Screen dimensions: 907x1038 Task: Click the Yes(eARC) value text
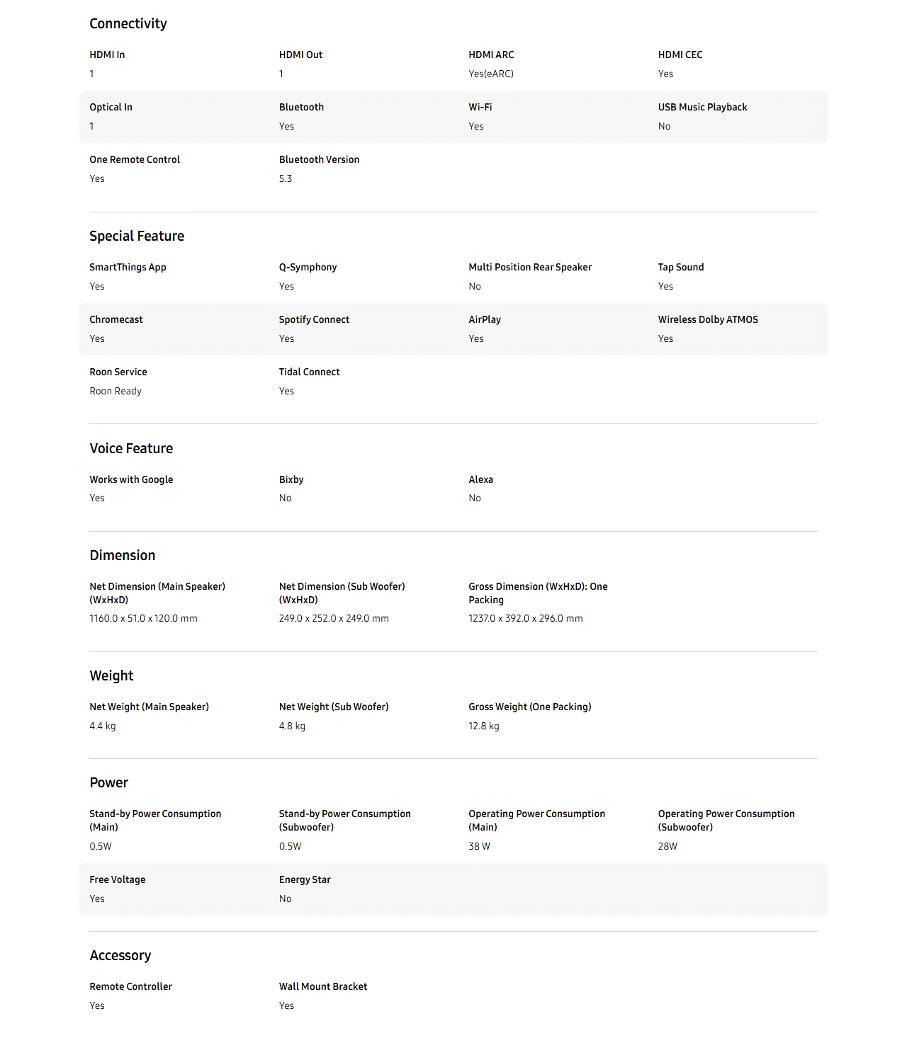pyautogui.click(x=491, y=74)
